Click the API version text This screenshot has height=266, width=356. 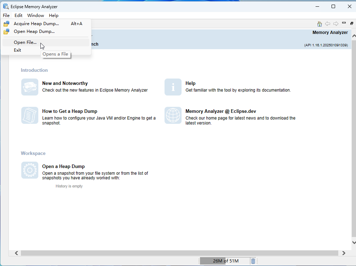[326, 45]
